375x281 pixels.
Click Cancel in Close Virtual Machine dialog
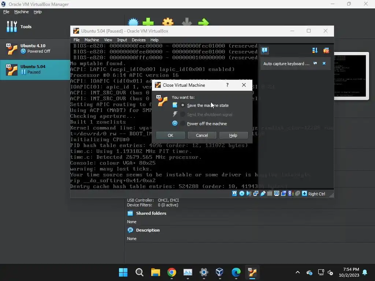(x=202, y=135)
